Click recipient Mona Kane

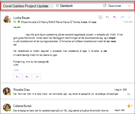coord(63,22)
